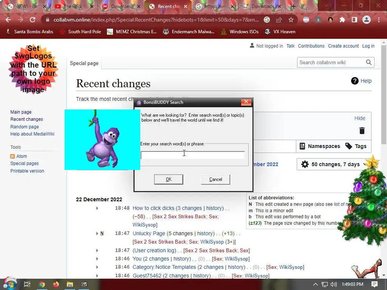Open the VX Heaven bookmark

click(280, 32)
